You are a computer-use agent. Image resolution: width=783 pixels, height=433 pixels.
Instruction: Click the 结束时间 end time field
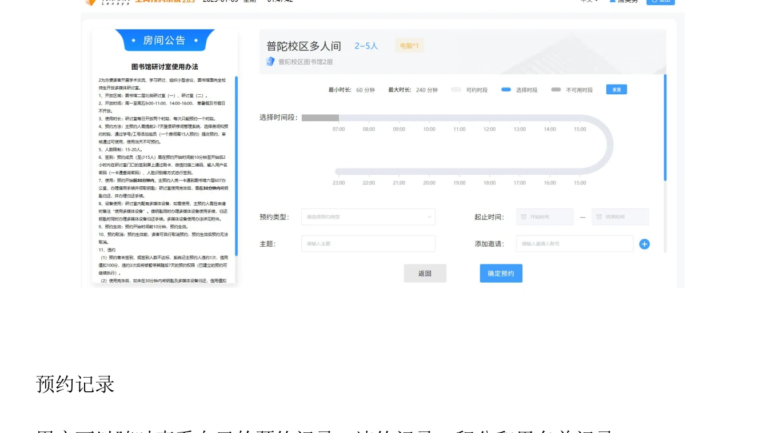tap(620, 217)
